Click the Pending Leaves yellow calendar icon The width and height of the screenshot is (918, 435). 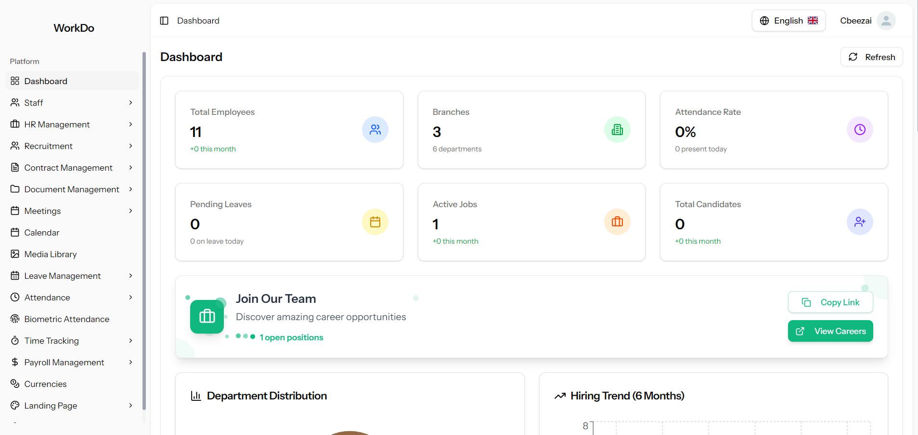(x=375, y=222)
